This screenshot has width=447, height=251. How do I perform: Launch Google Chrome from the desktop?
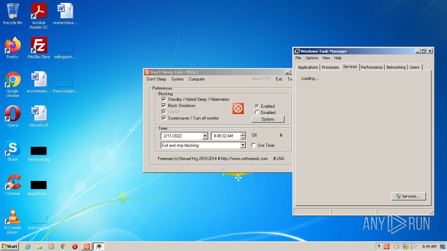[x=13, y=84]
